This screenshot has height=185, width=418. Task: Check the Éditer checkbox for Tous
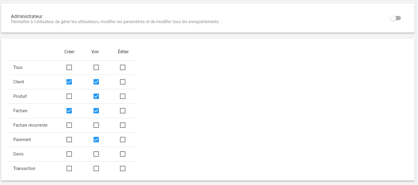point(123,67)
